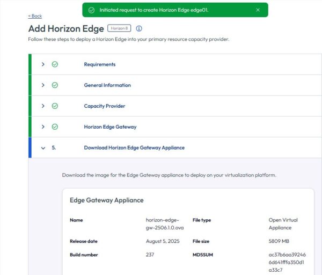The height and width of the screenshot is (275, 322).
Task: Click the success checkmark in green notification
Action: point(91,10)
